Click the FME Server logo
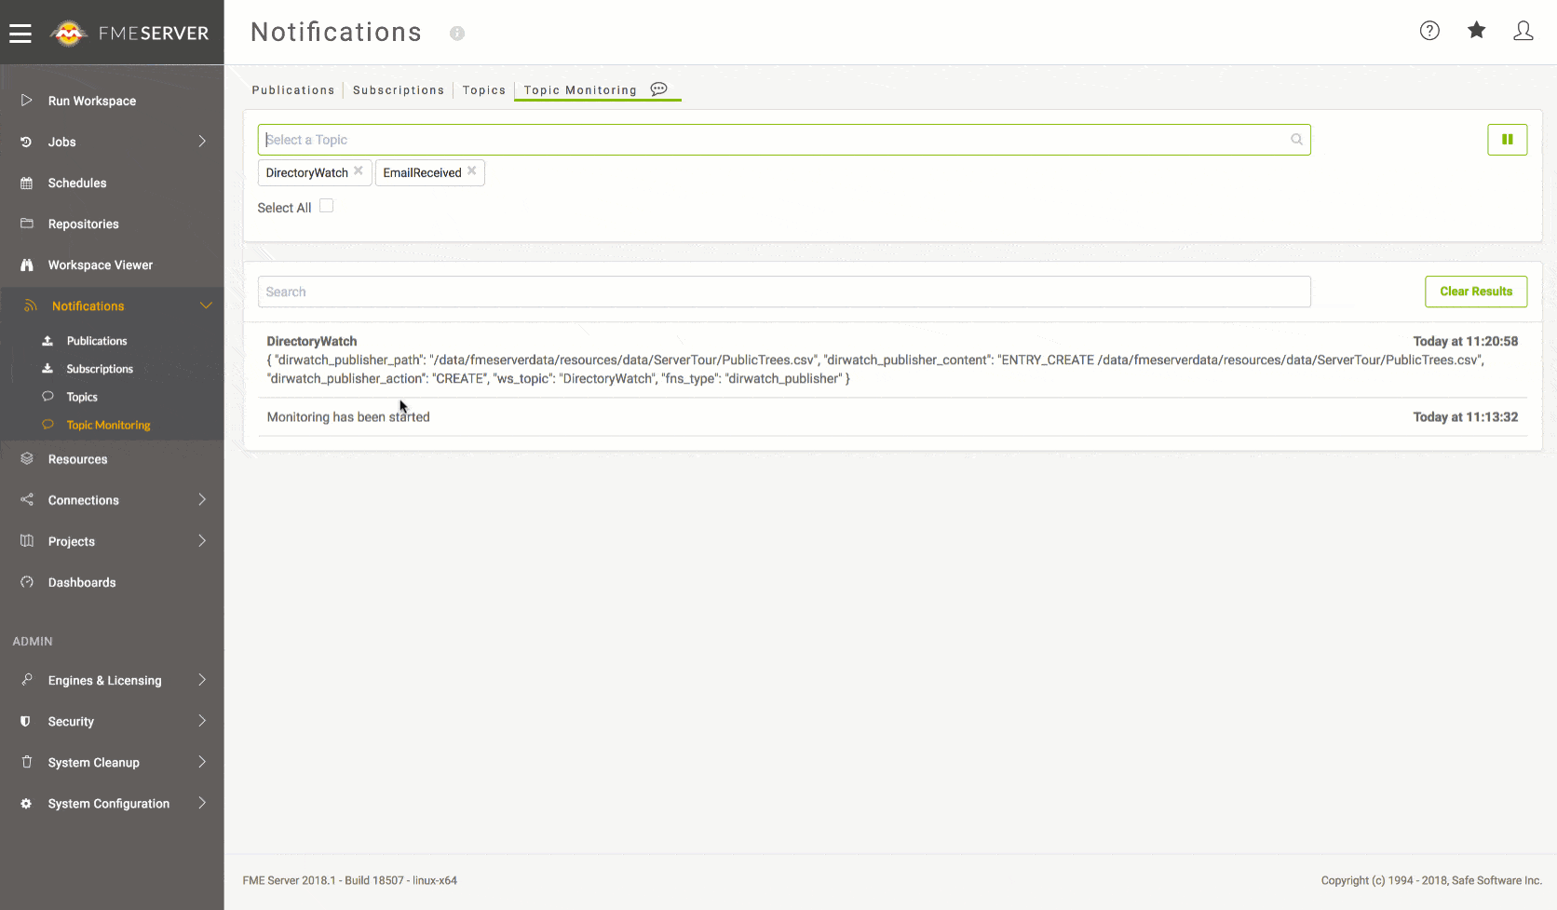 [x=129, y=34]
